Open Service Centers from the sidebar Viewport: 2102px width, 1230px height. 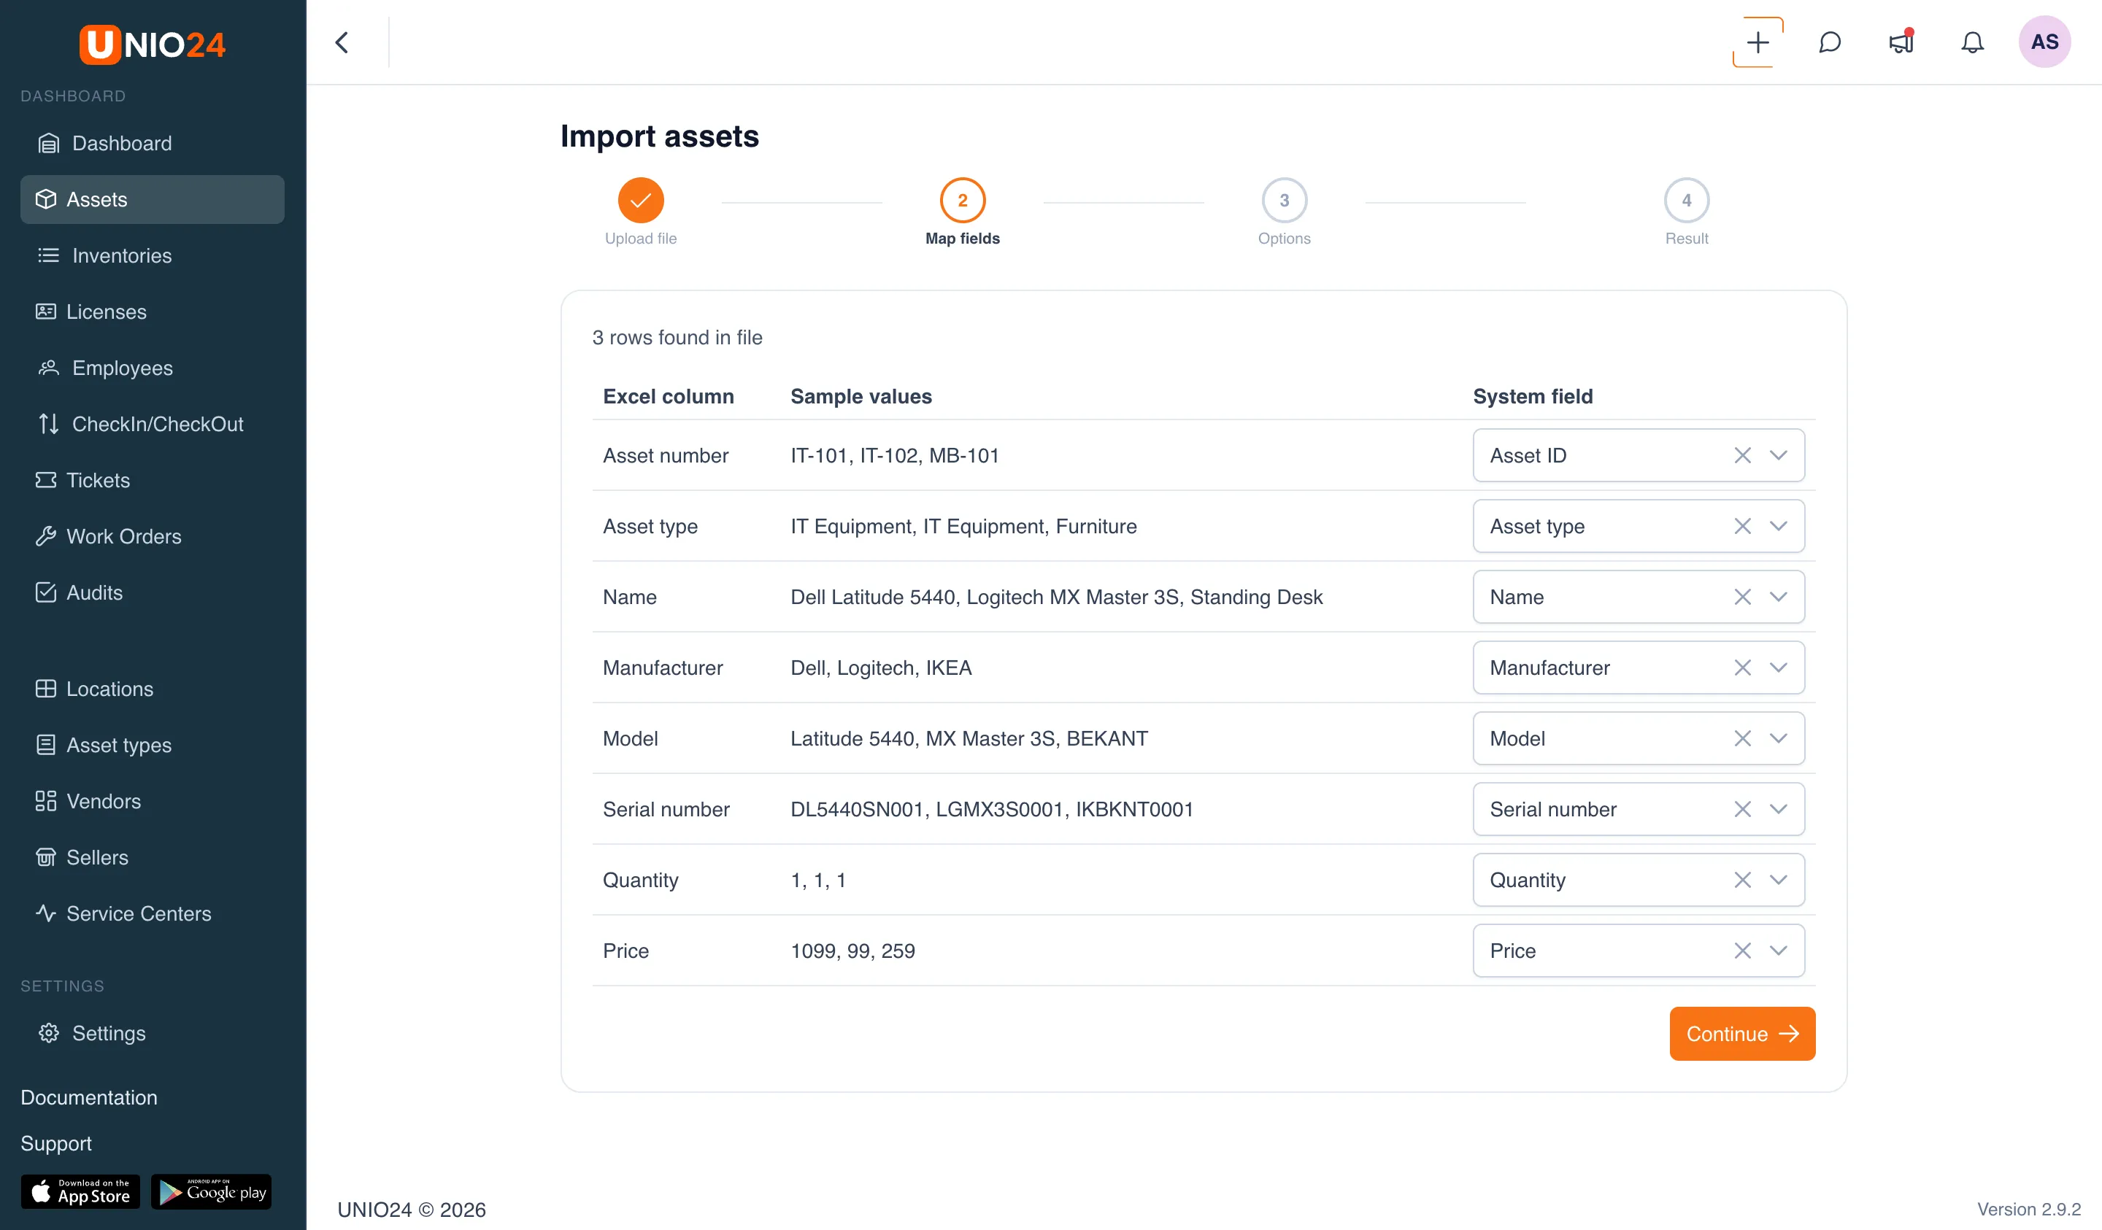point(153,914)
